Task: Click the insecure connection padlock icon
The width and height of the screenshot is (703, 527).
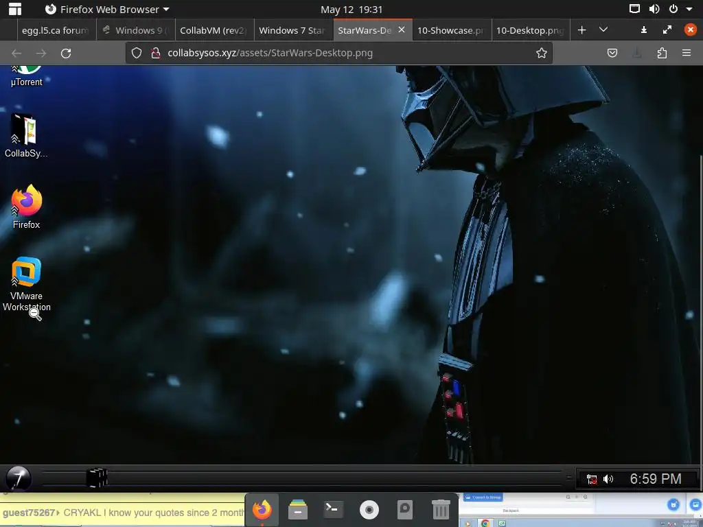Action: [x=156, y=54]
